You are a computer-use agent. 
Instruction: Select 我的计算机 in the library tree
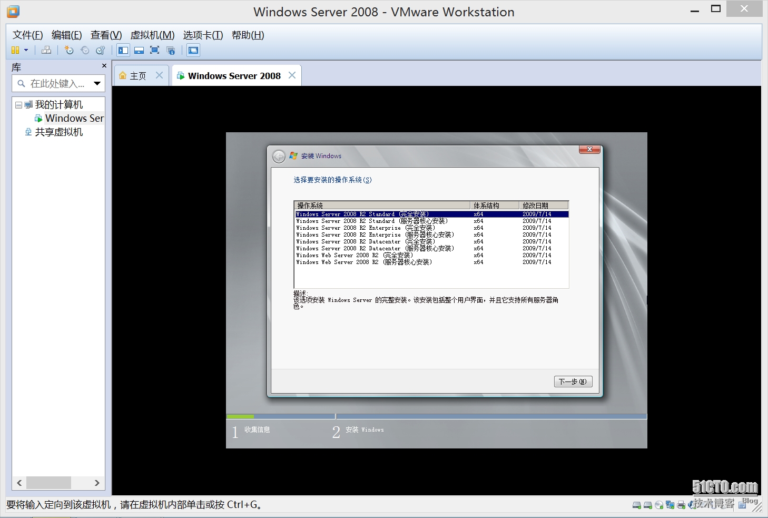[x=58, y=105]
